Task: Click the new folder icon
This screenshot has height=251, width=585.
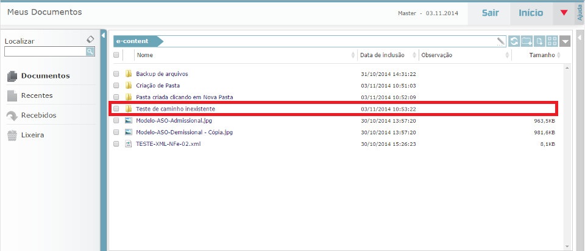Action: pyautogui.click(x=527, y=41)
